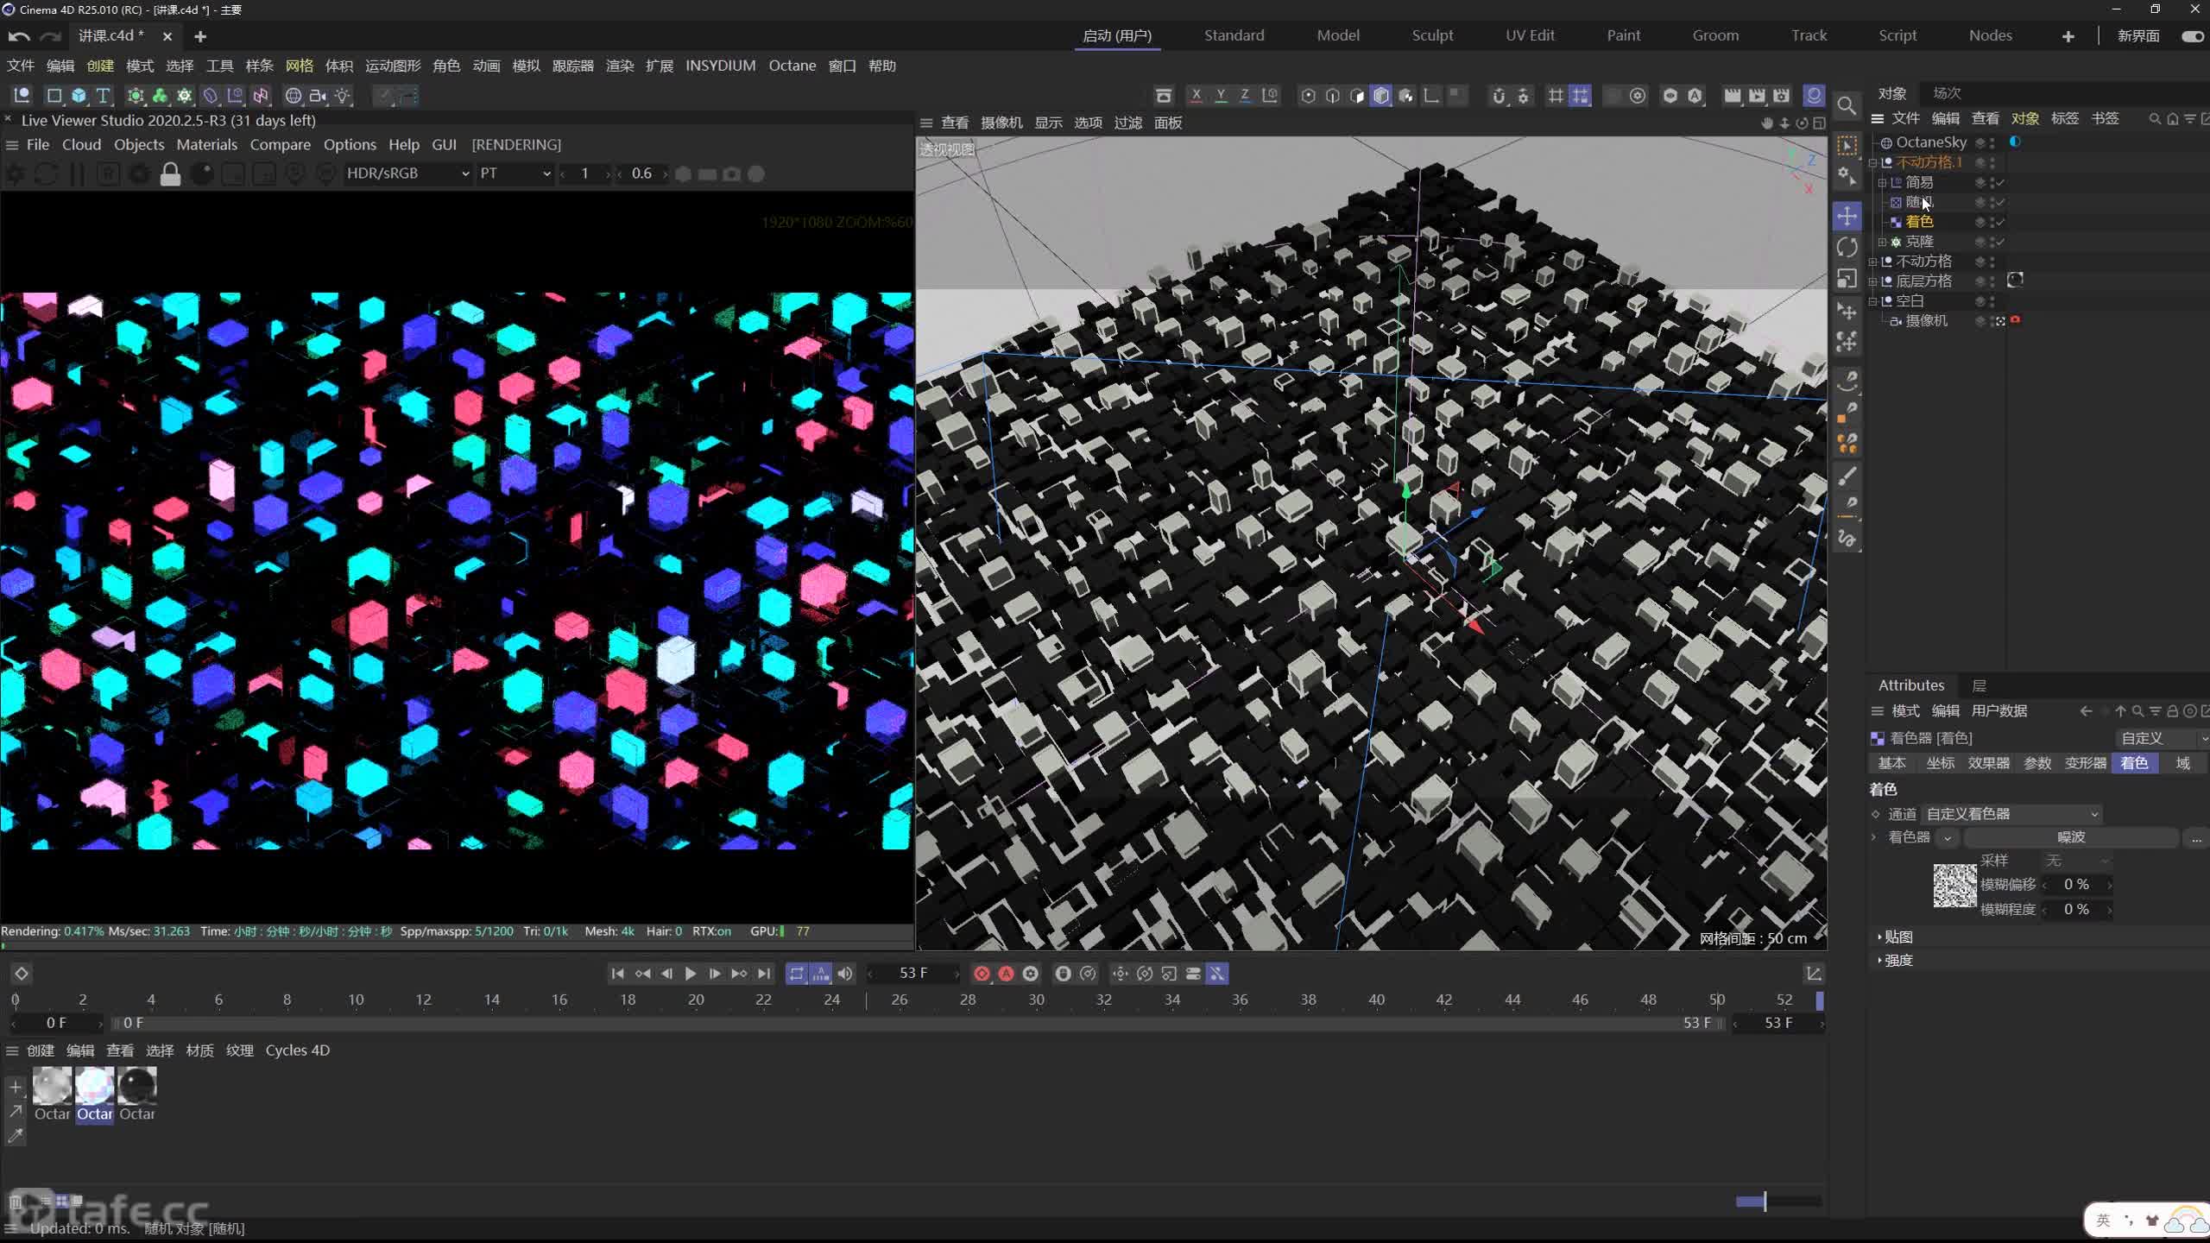Click the 噪波 shader button
This screenshot has width=2210, height=1243.
pos(2071,837)
